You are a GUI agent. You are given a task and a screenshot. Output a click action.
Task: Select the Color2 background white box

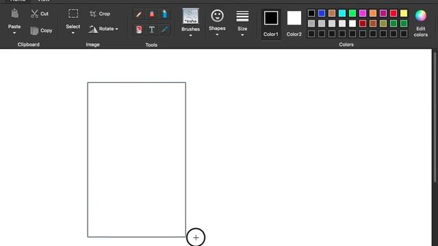point(294,18)
